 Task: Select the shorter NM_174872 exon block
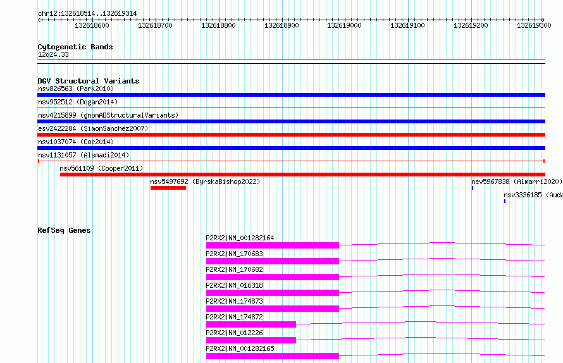251,324
